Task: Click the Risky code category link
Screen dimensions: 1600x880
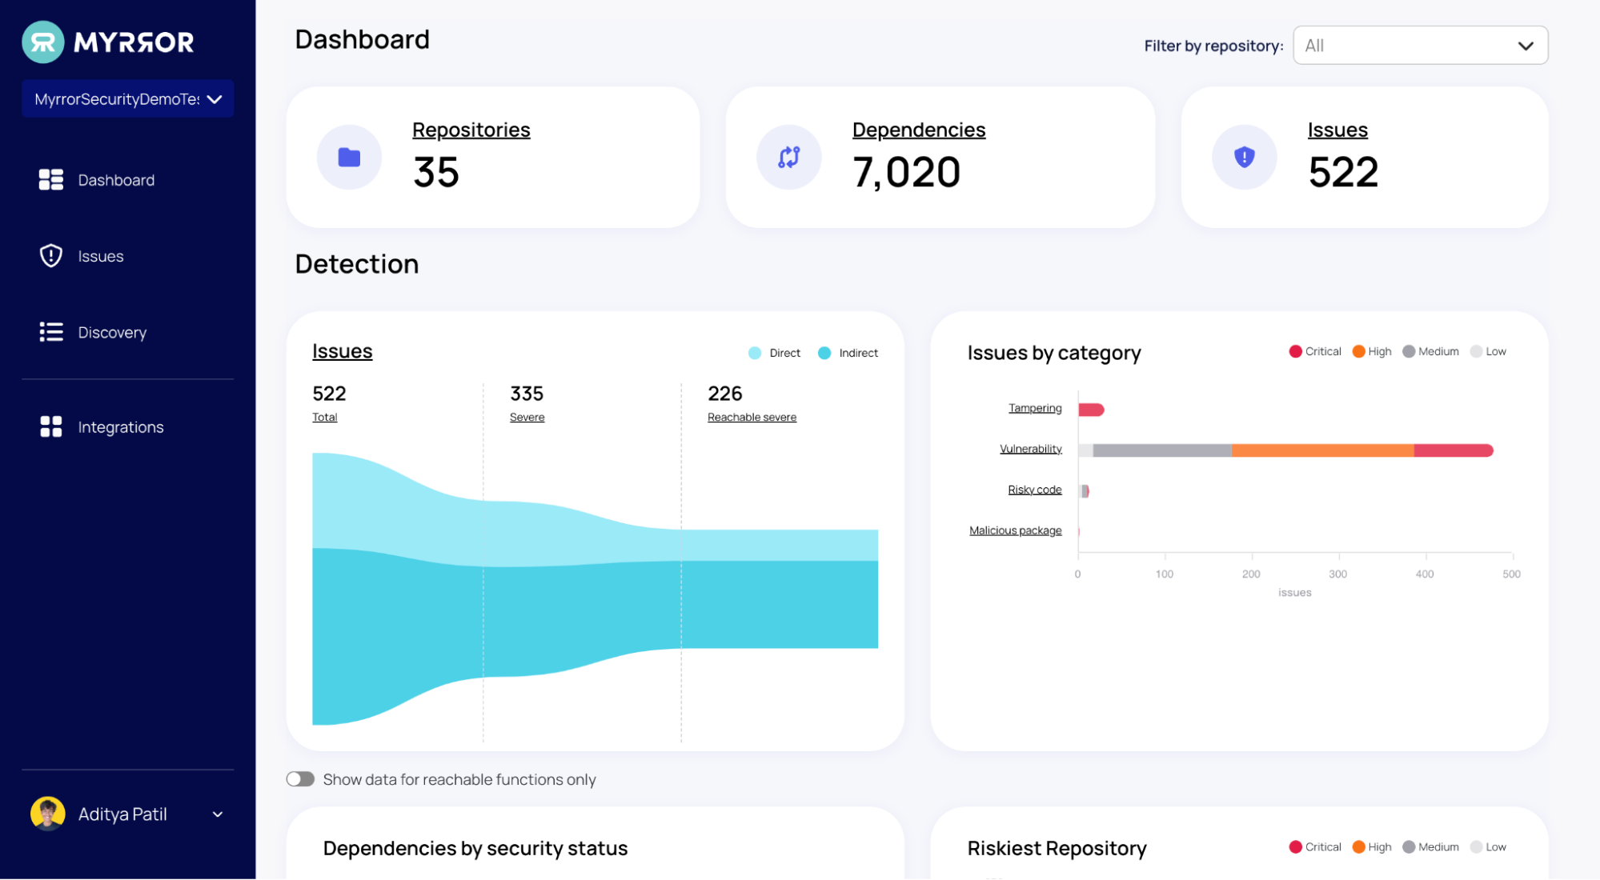Action: [1034, 490]
